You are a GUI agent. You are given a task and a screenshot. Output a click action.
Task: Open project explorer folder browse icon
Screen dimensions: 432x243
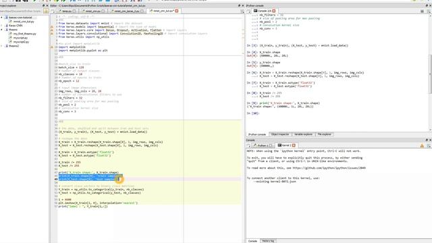pos(46,11)
